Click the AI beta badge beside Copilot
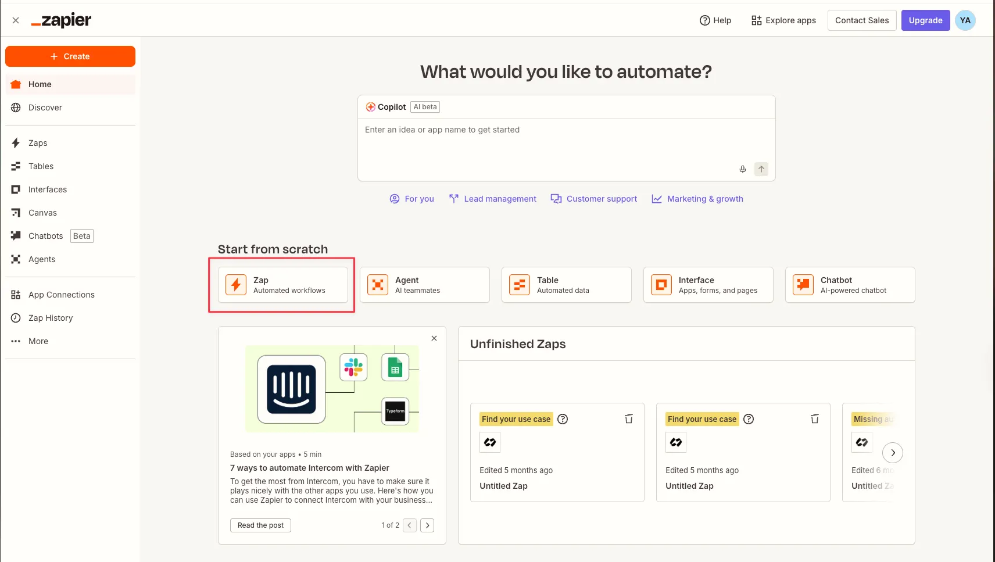The image size is (995, 562). pos(425,107)
